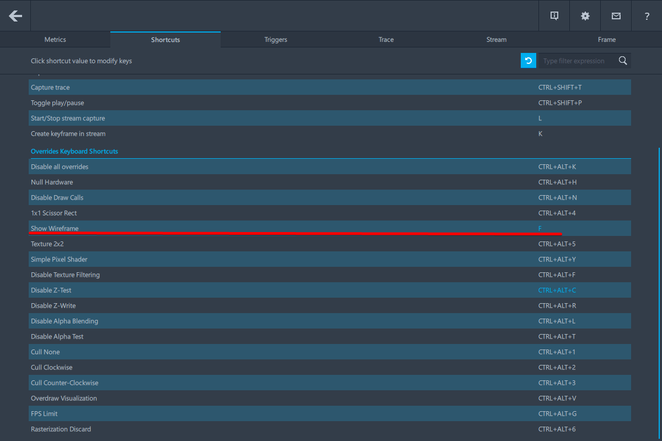Go to the Frame tab
Image resolution: width=662 pixels, height=441 pixels.
607,40
